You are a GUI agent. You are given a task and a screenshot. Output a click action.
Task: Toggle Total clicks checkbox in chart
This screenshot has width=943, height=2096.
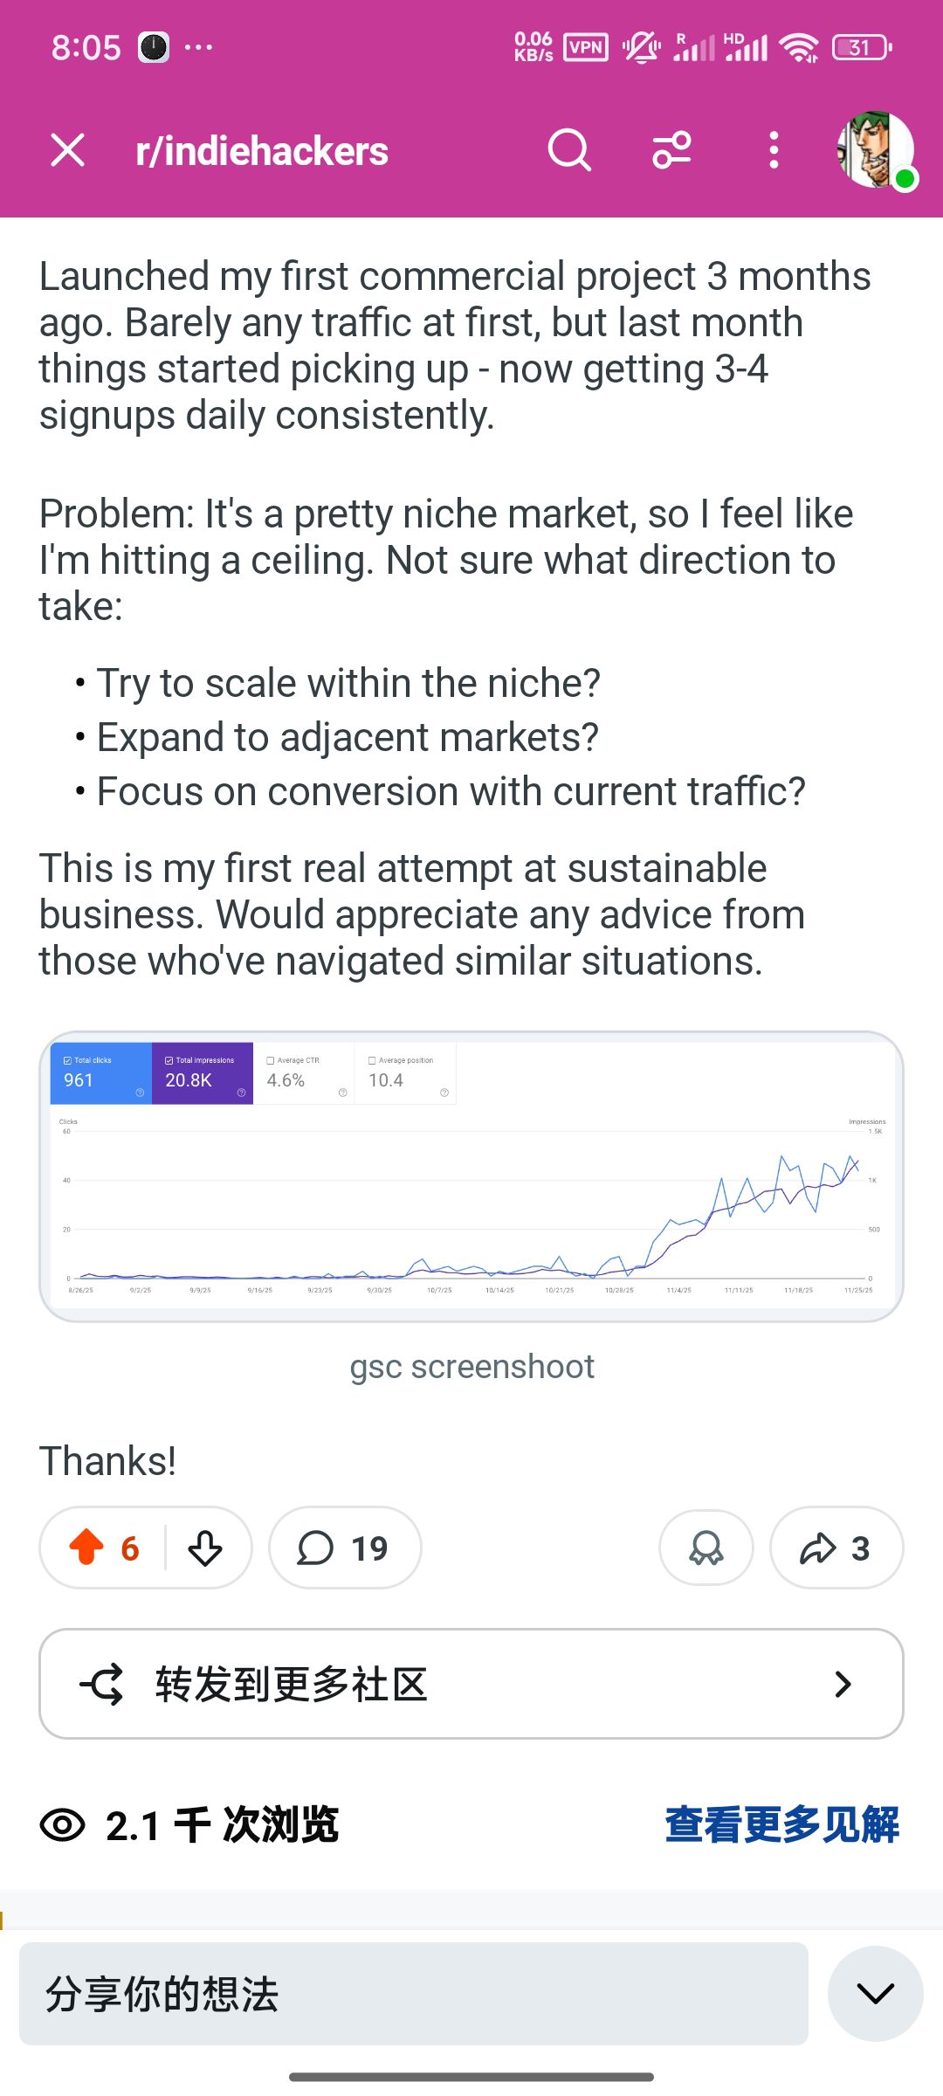click(68, 1060)
